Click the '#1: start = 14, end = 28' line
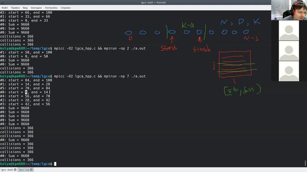The width and height of the screenshot is (307, 172). [x=25, y=84]
